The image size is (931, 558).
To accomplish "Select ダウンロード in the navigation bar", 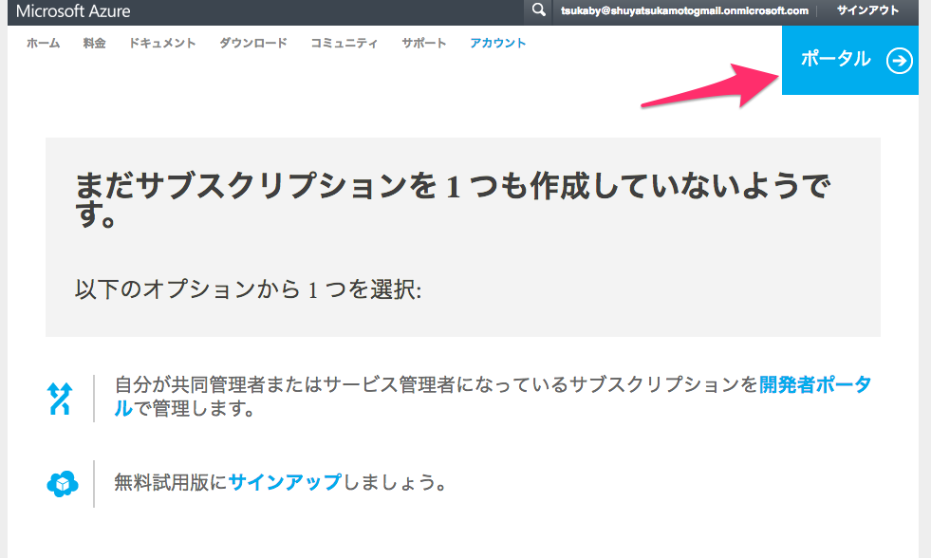I will 252,44.
